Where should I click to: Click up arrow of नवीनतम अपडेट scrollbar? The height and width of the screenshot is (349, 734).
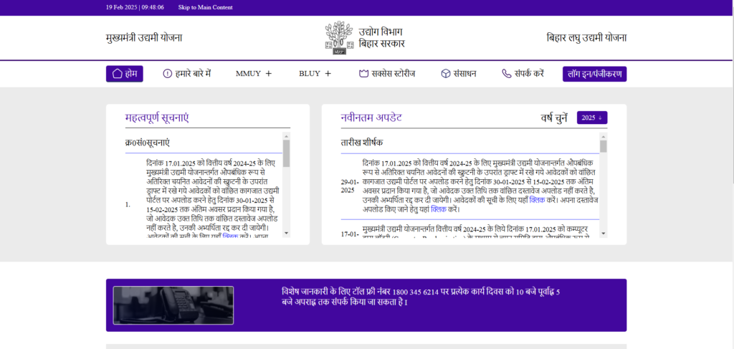[604, 135]
